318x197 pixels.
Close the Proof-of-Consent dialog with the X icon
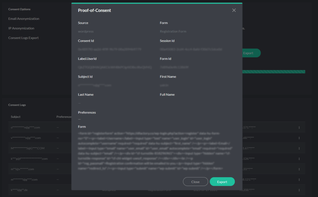pyautogui.click(x=234, y=10)
